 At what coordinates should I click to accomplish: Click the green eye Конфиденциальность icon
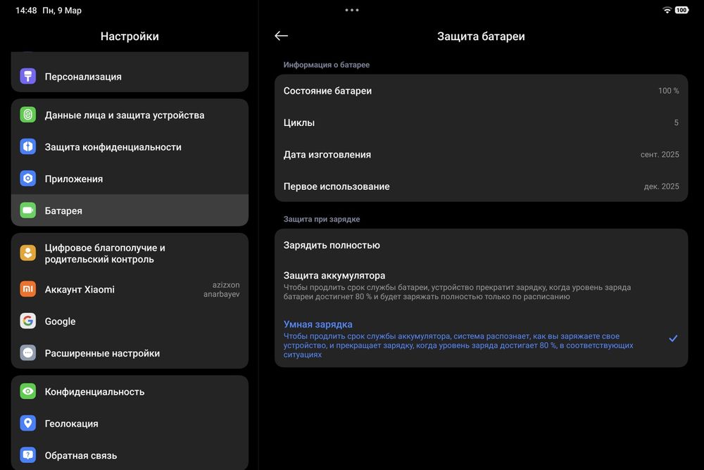pos(28,391)
